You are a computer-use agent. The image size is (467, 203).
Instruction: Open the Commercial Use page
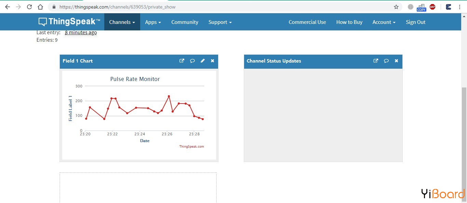[x=307, y=22]
